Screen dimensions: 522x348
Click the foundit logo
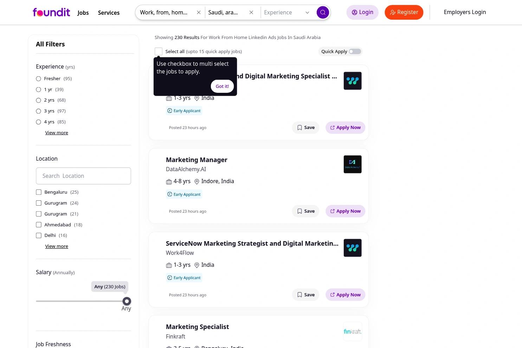click(x=51, y=12)
